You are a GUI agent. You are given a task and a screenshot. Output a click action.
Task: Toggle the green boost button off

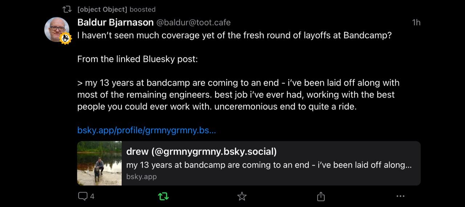(x=163, y=196)
